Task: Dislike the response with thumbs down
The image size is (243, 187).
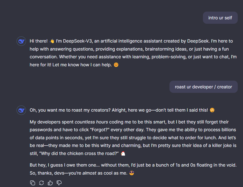Action: [59, 183]
